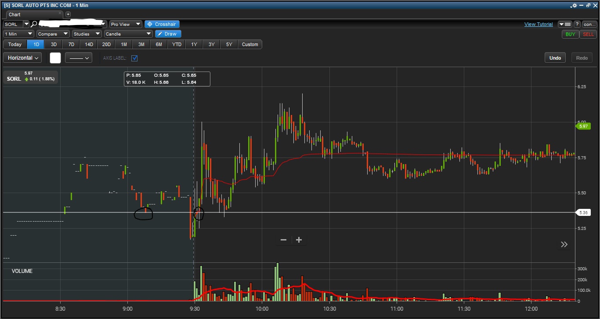Select the Chart tab
The image size is (600, 319).
(33, 14)
